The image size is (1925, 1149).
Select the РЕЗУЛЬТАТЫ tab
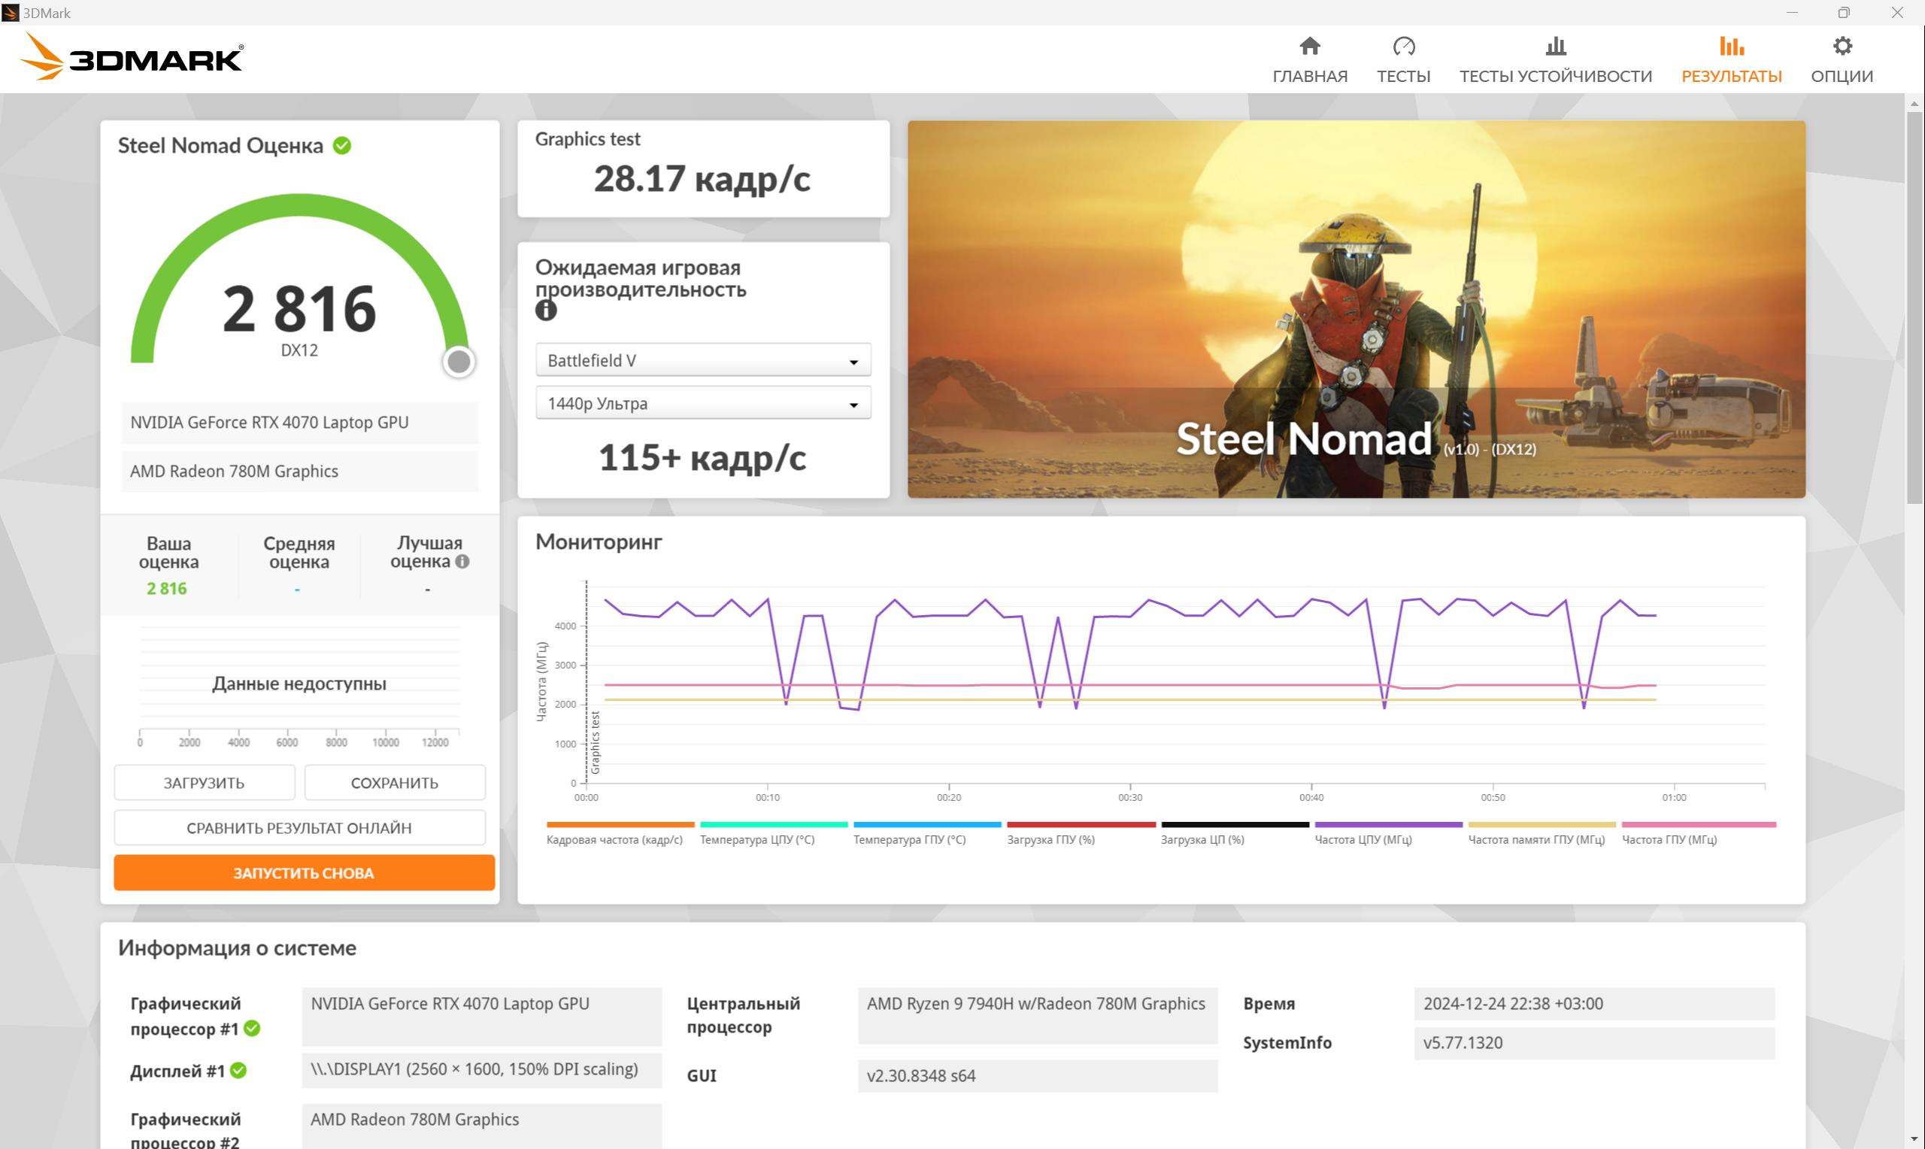click(x=1731, y=59)
